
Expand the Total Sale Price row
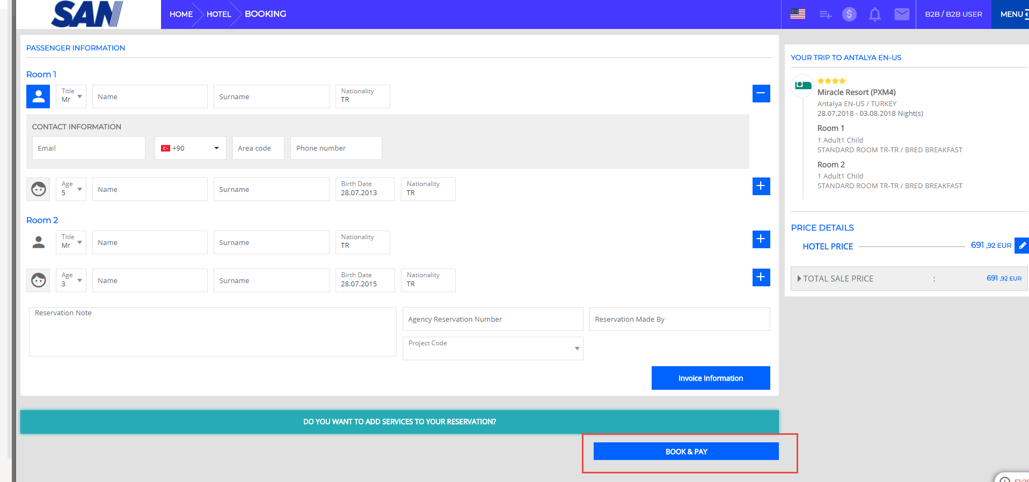[799, 279]
